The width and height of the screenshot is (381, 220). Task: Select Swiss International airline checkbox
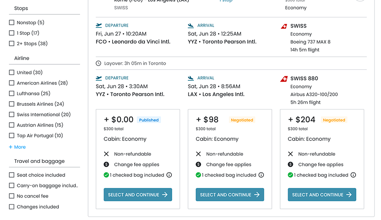tap(12, 115)
